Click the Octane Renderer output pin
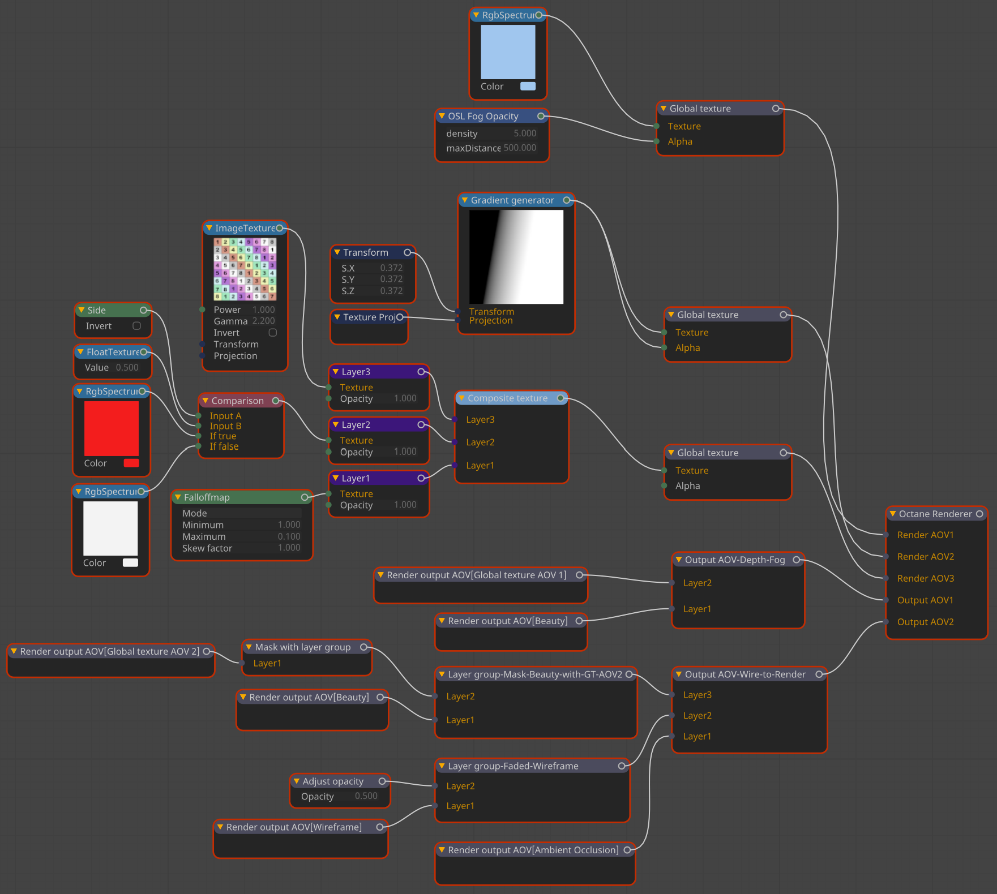The height and width of the screenshot is (894, 997). tap(979, 514)
